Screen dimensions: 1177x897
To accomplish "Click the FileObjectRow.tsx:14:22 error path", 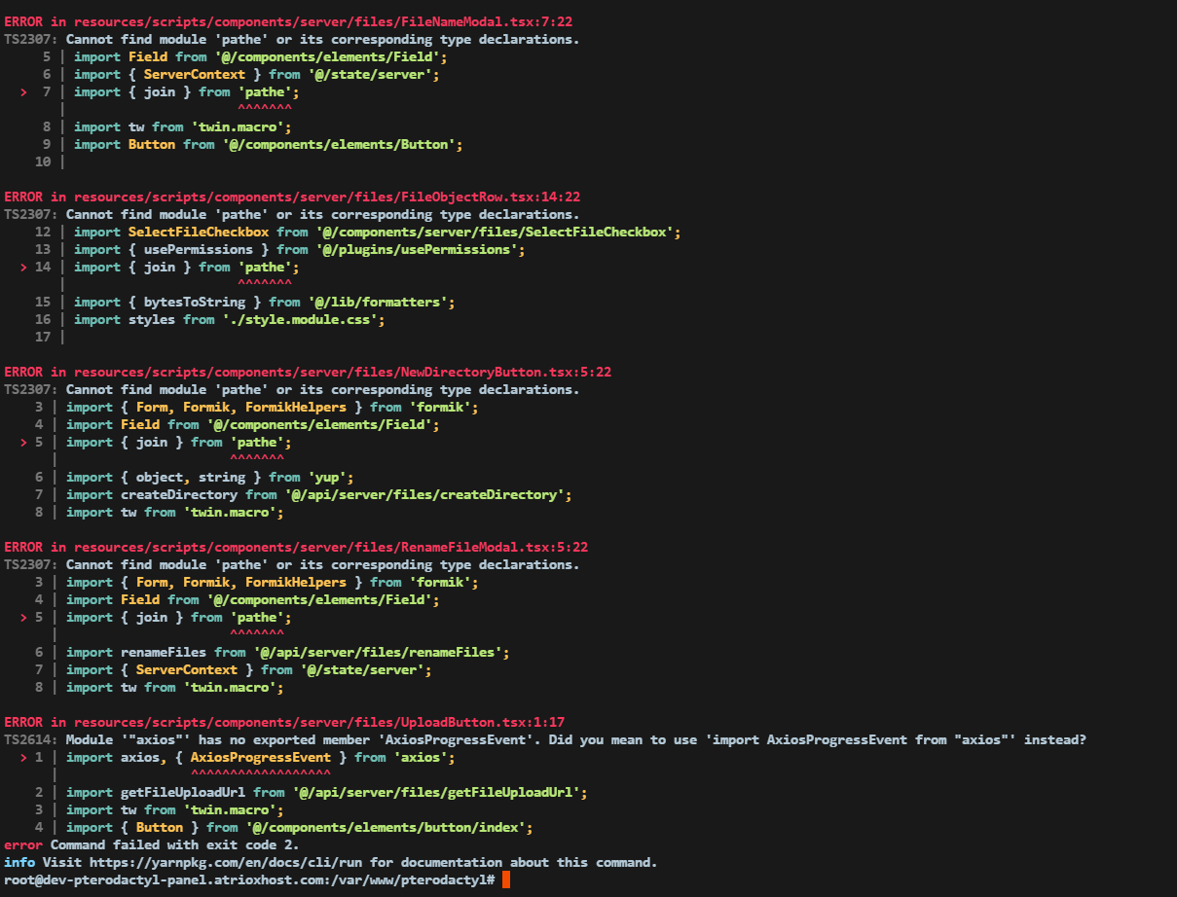I will (327, 197).
